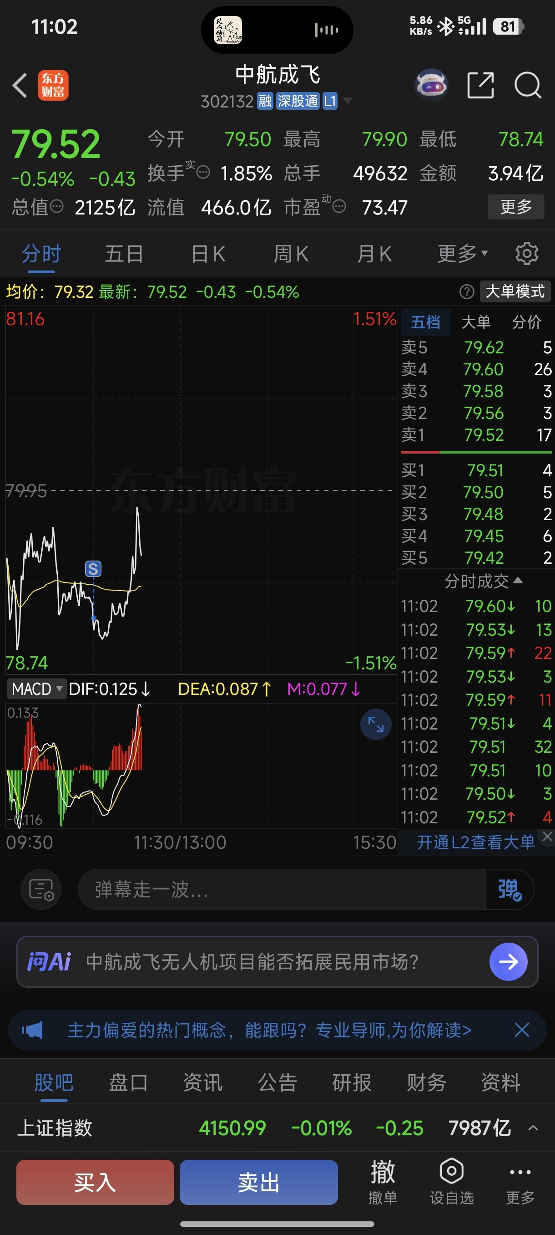Screen dimensions: 555x1235
Task: Open the MACD indicator dropdown
Action: [36, 689]
